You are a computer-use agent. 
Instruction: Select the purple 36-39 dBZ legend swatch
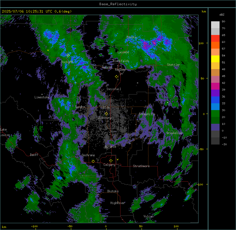point(215,93)
